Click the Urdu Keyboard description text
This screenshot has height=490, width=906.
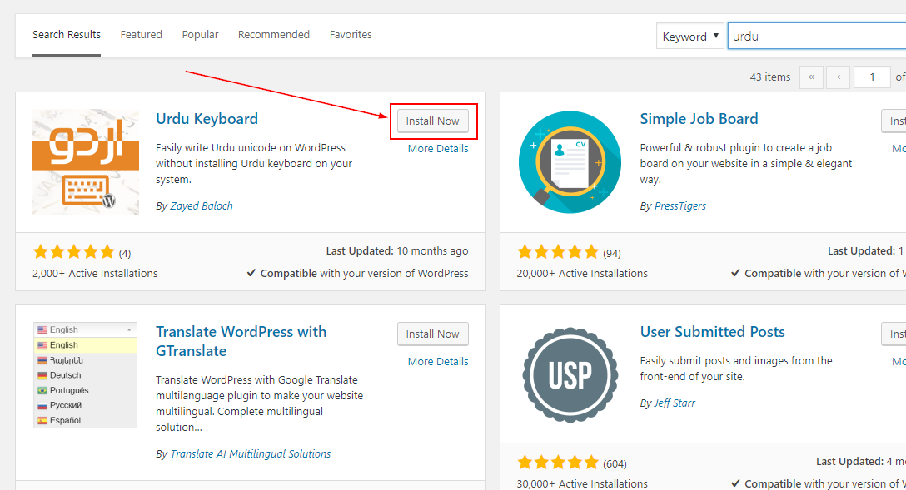(x=254, y=163)
